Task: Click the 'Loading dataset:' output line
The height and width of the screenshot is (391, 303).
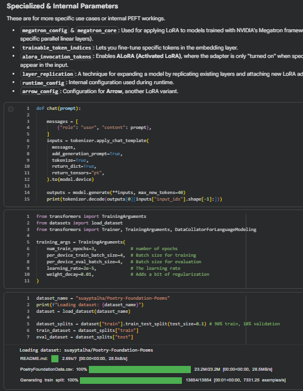Action: 86,350
